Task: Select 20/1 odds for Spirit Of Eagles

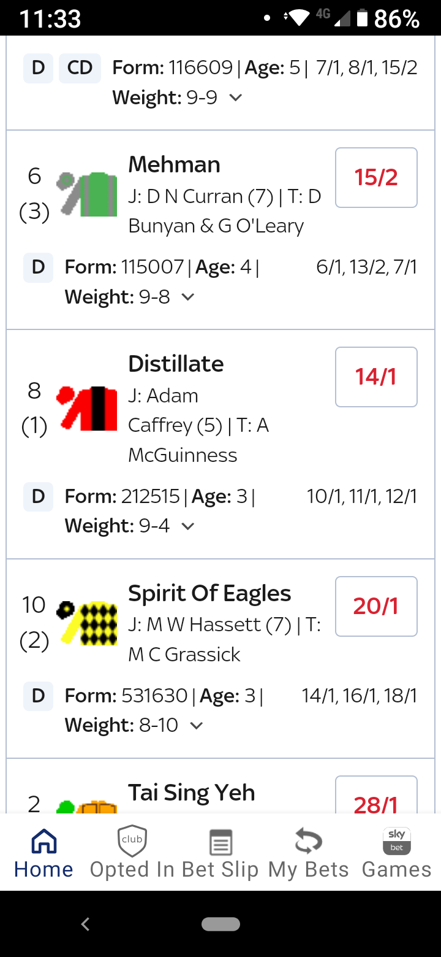Action: (x=376, y=606)
